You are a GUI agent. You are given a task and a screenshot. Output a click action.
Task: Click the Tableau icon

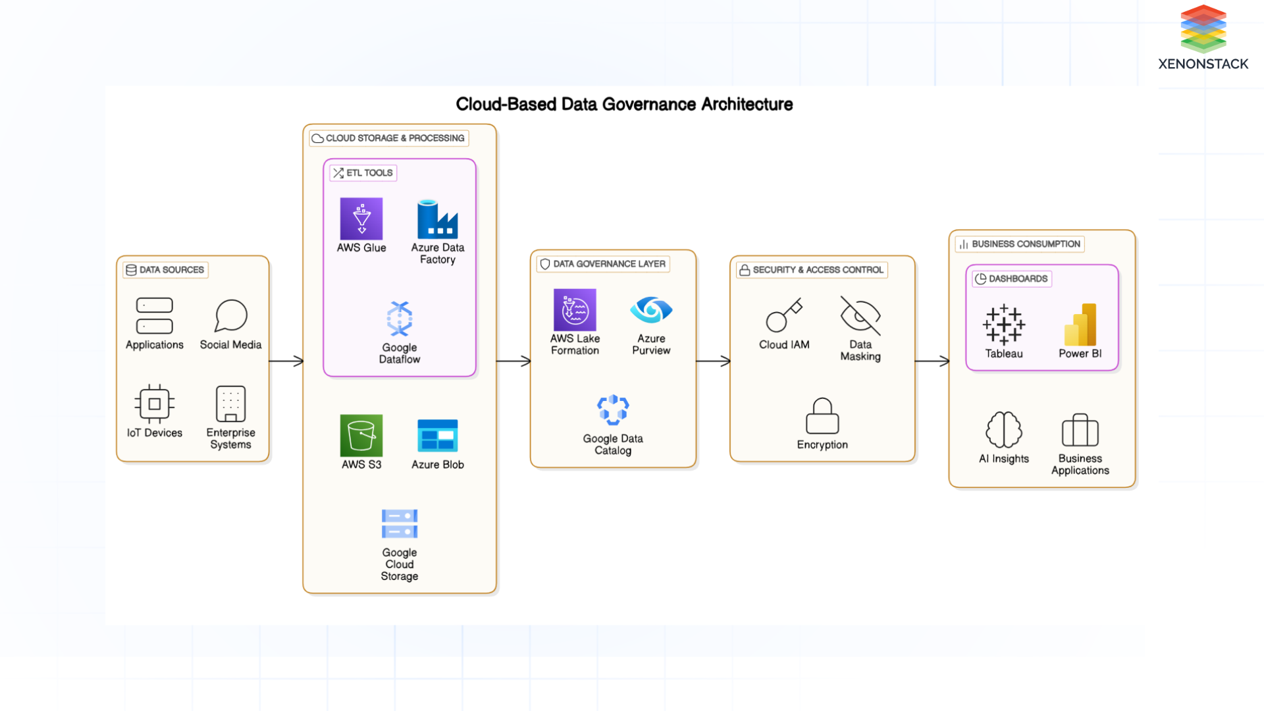[x=1003, y=325]
